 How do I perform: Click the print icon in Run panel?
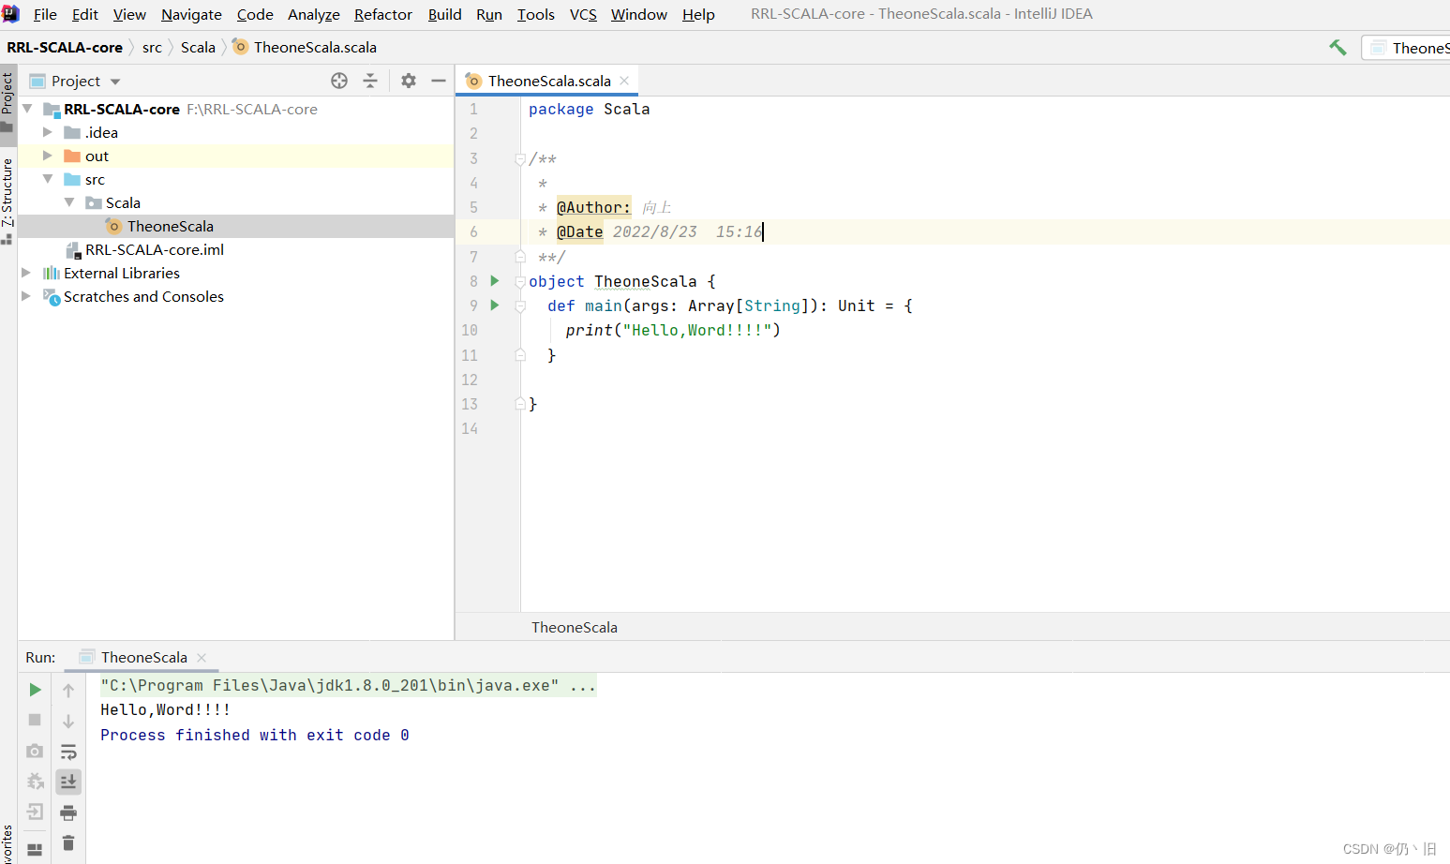tap(68, 812)
